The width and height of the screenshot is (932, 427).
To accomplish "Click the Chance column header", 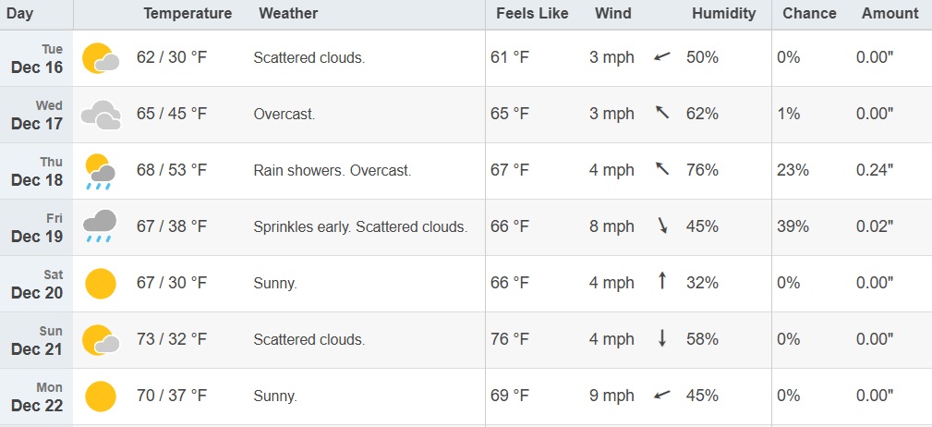I will pos(809,14).
